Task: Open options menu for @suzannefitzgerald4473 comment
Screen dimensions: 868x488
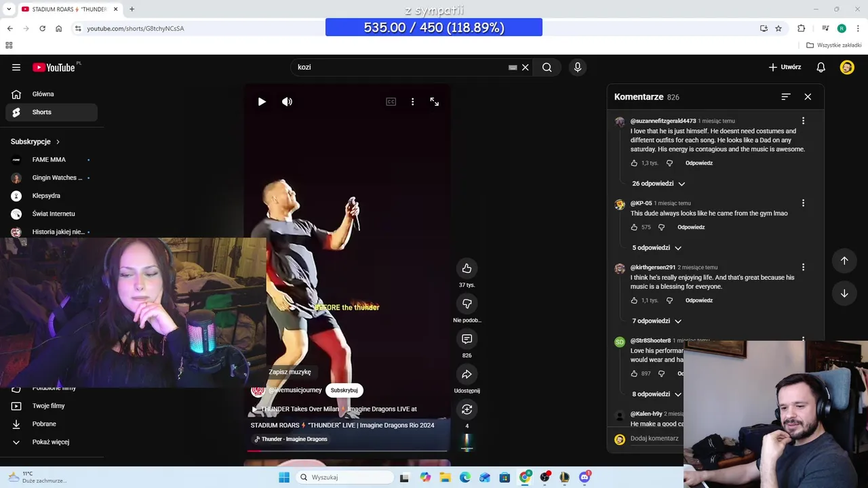Action: click(803, 121)
